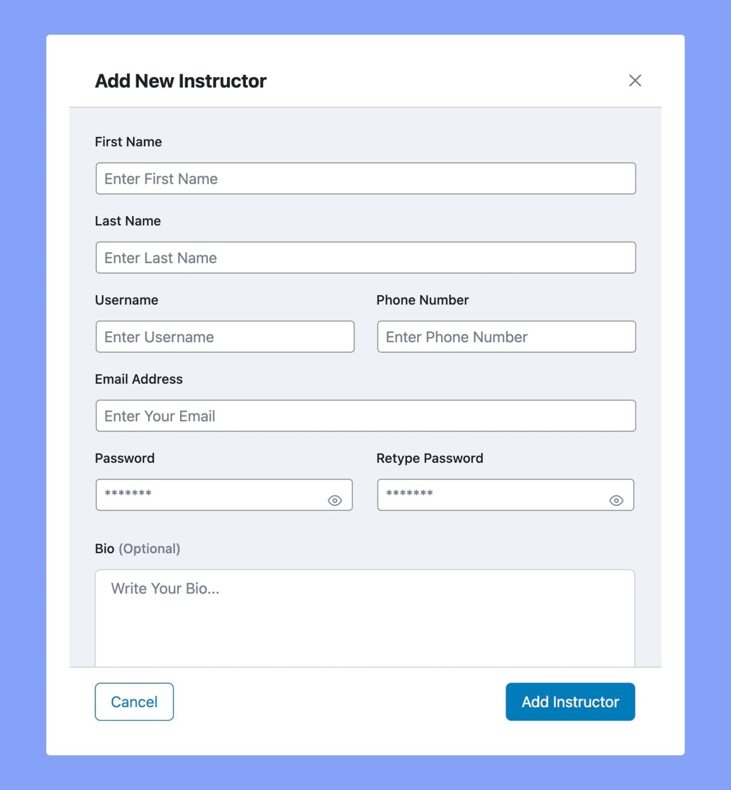
Task: Click into the Enter Phone Number field
Action: click(x=506, y=337)
